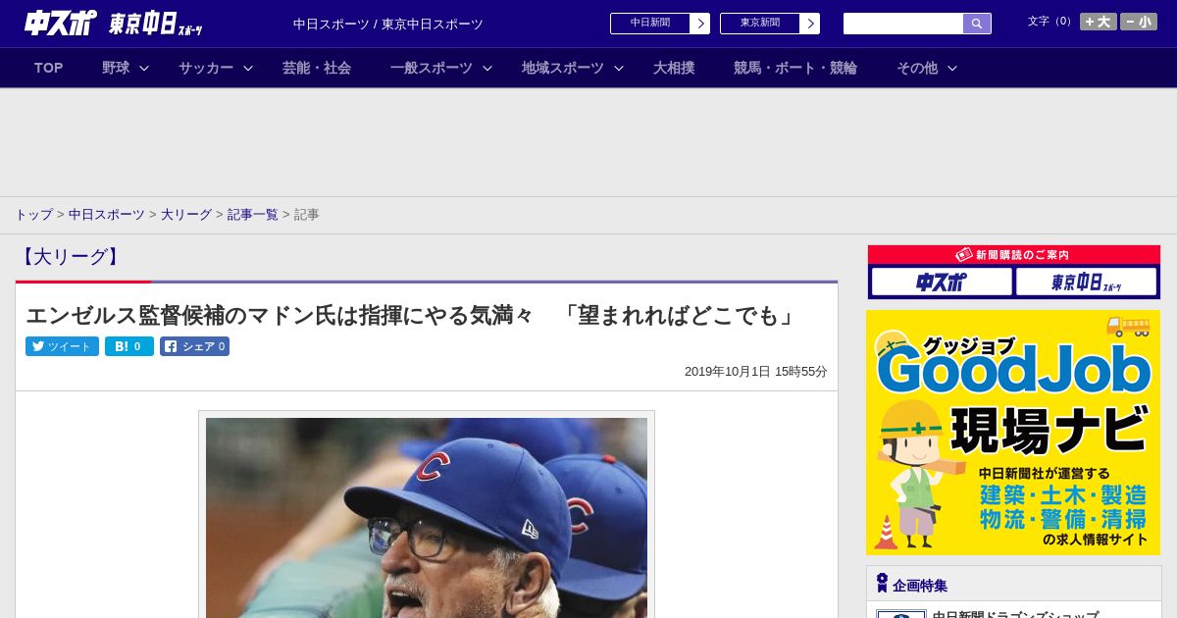The height and width of the screenshot is (618, 1177).
Task: Open the その他 menu item
Action: (x=917, y=68)
